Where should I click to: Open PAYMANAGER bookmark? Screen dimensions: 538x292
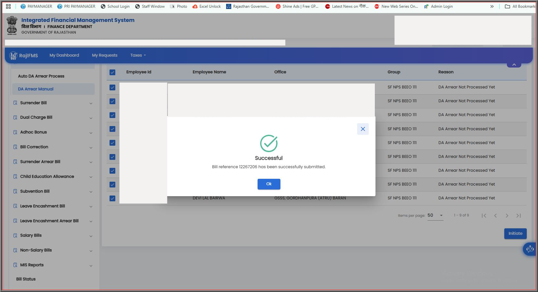[36, 6]
